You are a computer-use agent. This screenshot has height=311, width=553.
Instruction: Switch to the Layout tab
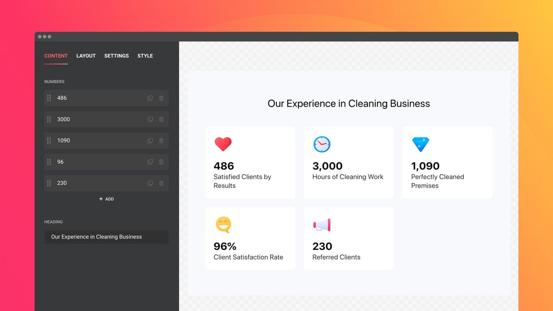(86, 56)
